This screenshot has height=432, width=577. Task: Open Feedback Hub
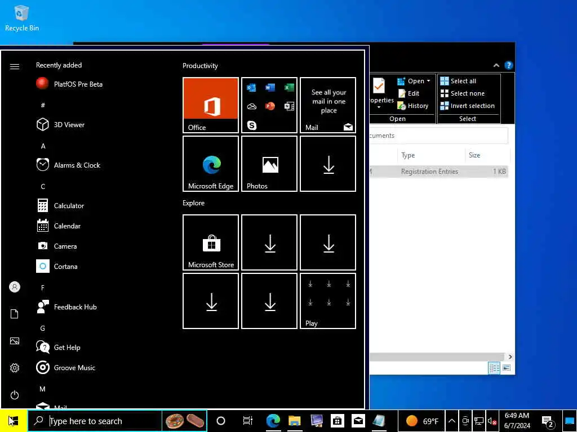tap(66, 307)
